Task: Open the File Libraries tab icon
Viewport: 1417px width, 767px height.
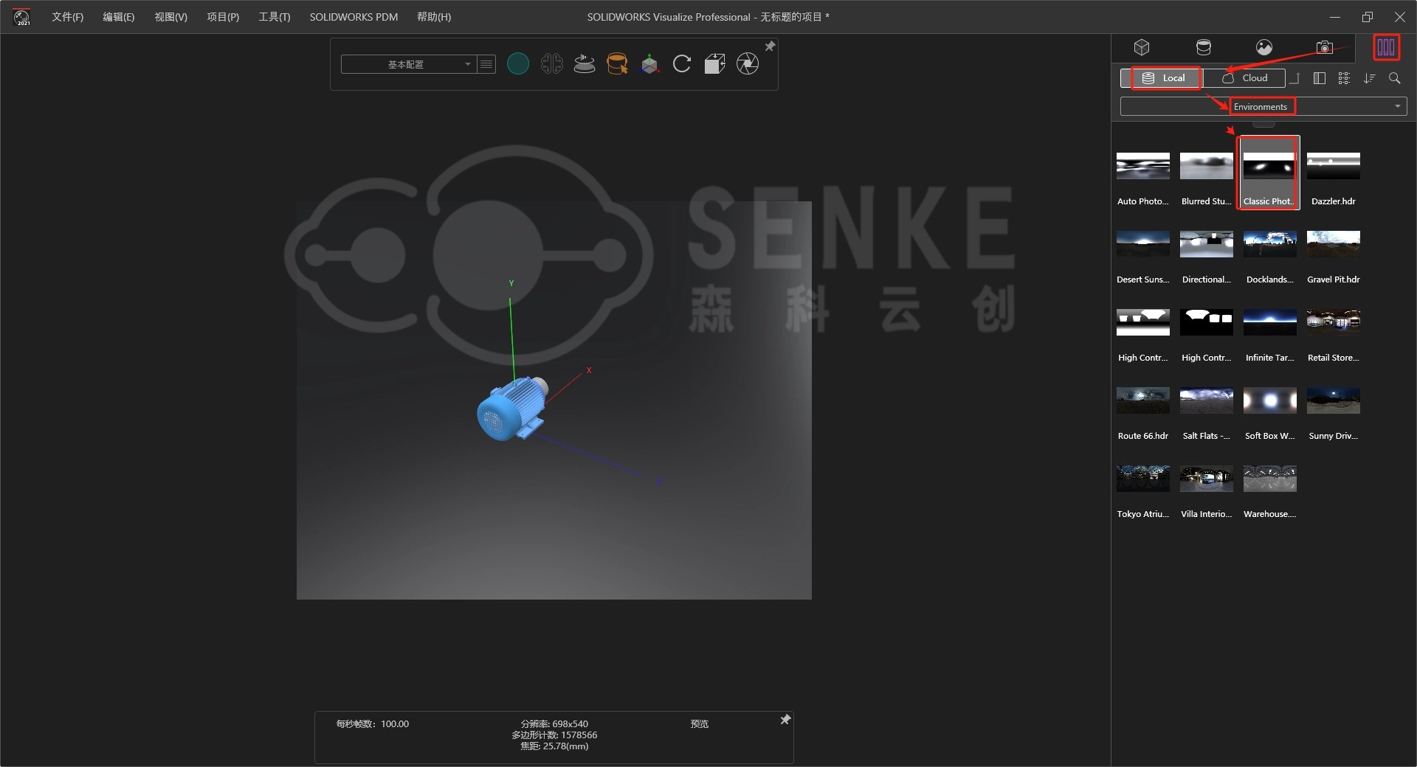Action: [x=1386, y=48]
